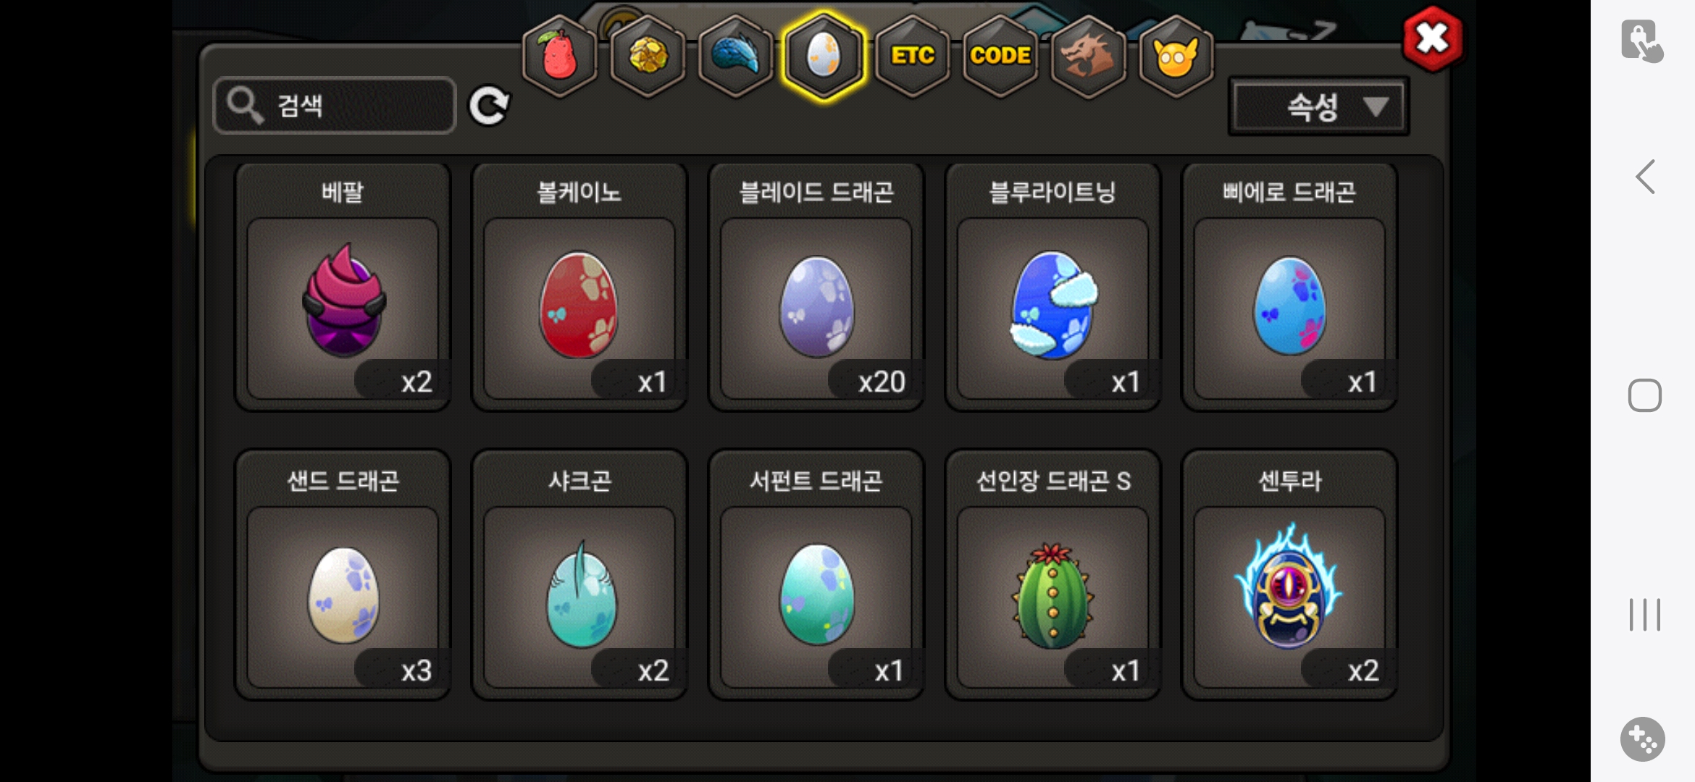Choose the 블레이드 드래곤 egg x20
The width and height of the screenshot is (1695, 782).
816,287
